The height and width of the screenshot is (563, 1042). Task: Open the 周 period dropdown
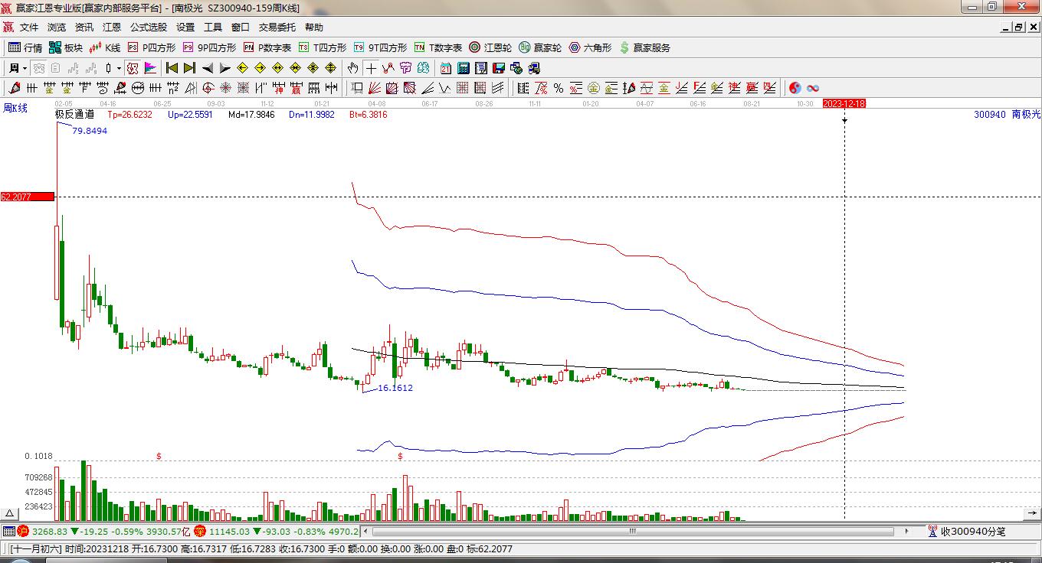coord(17,68)
